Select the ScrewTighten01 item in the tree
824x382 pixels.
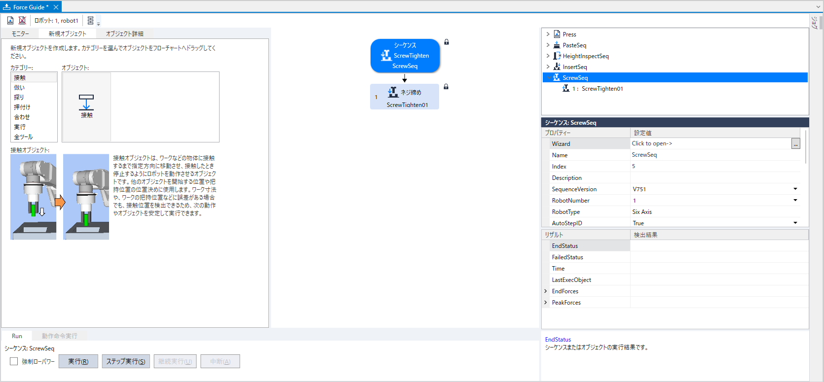(x=601, y=89)
